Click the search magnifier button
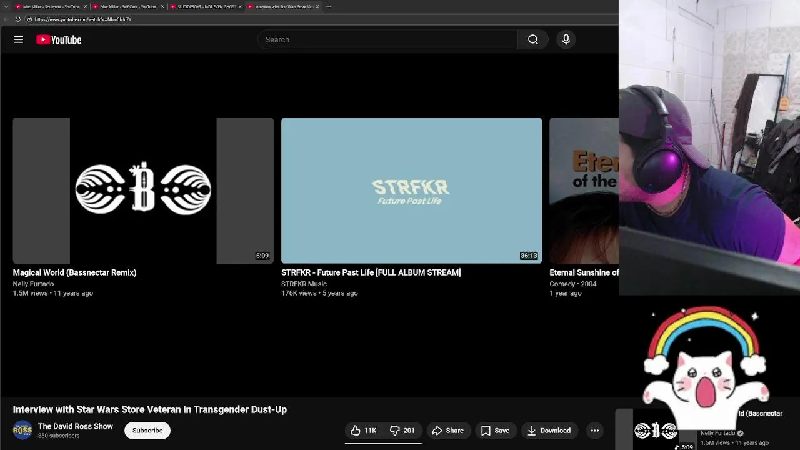 (533, 39)
